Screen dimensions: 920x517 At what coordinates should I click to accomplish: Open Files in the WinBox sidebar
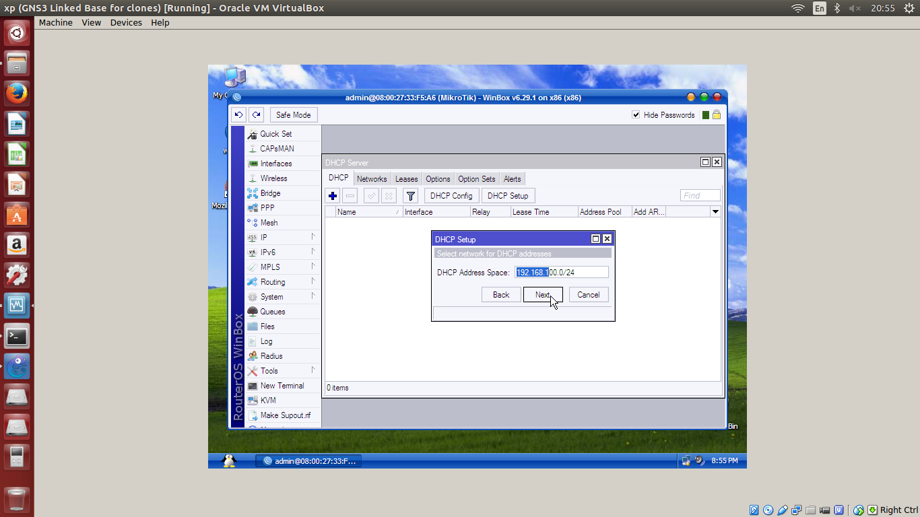point(283,326)
